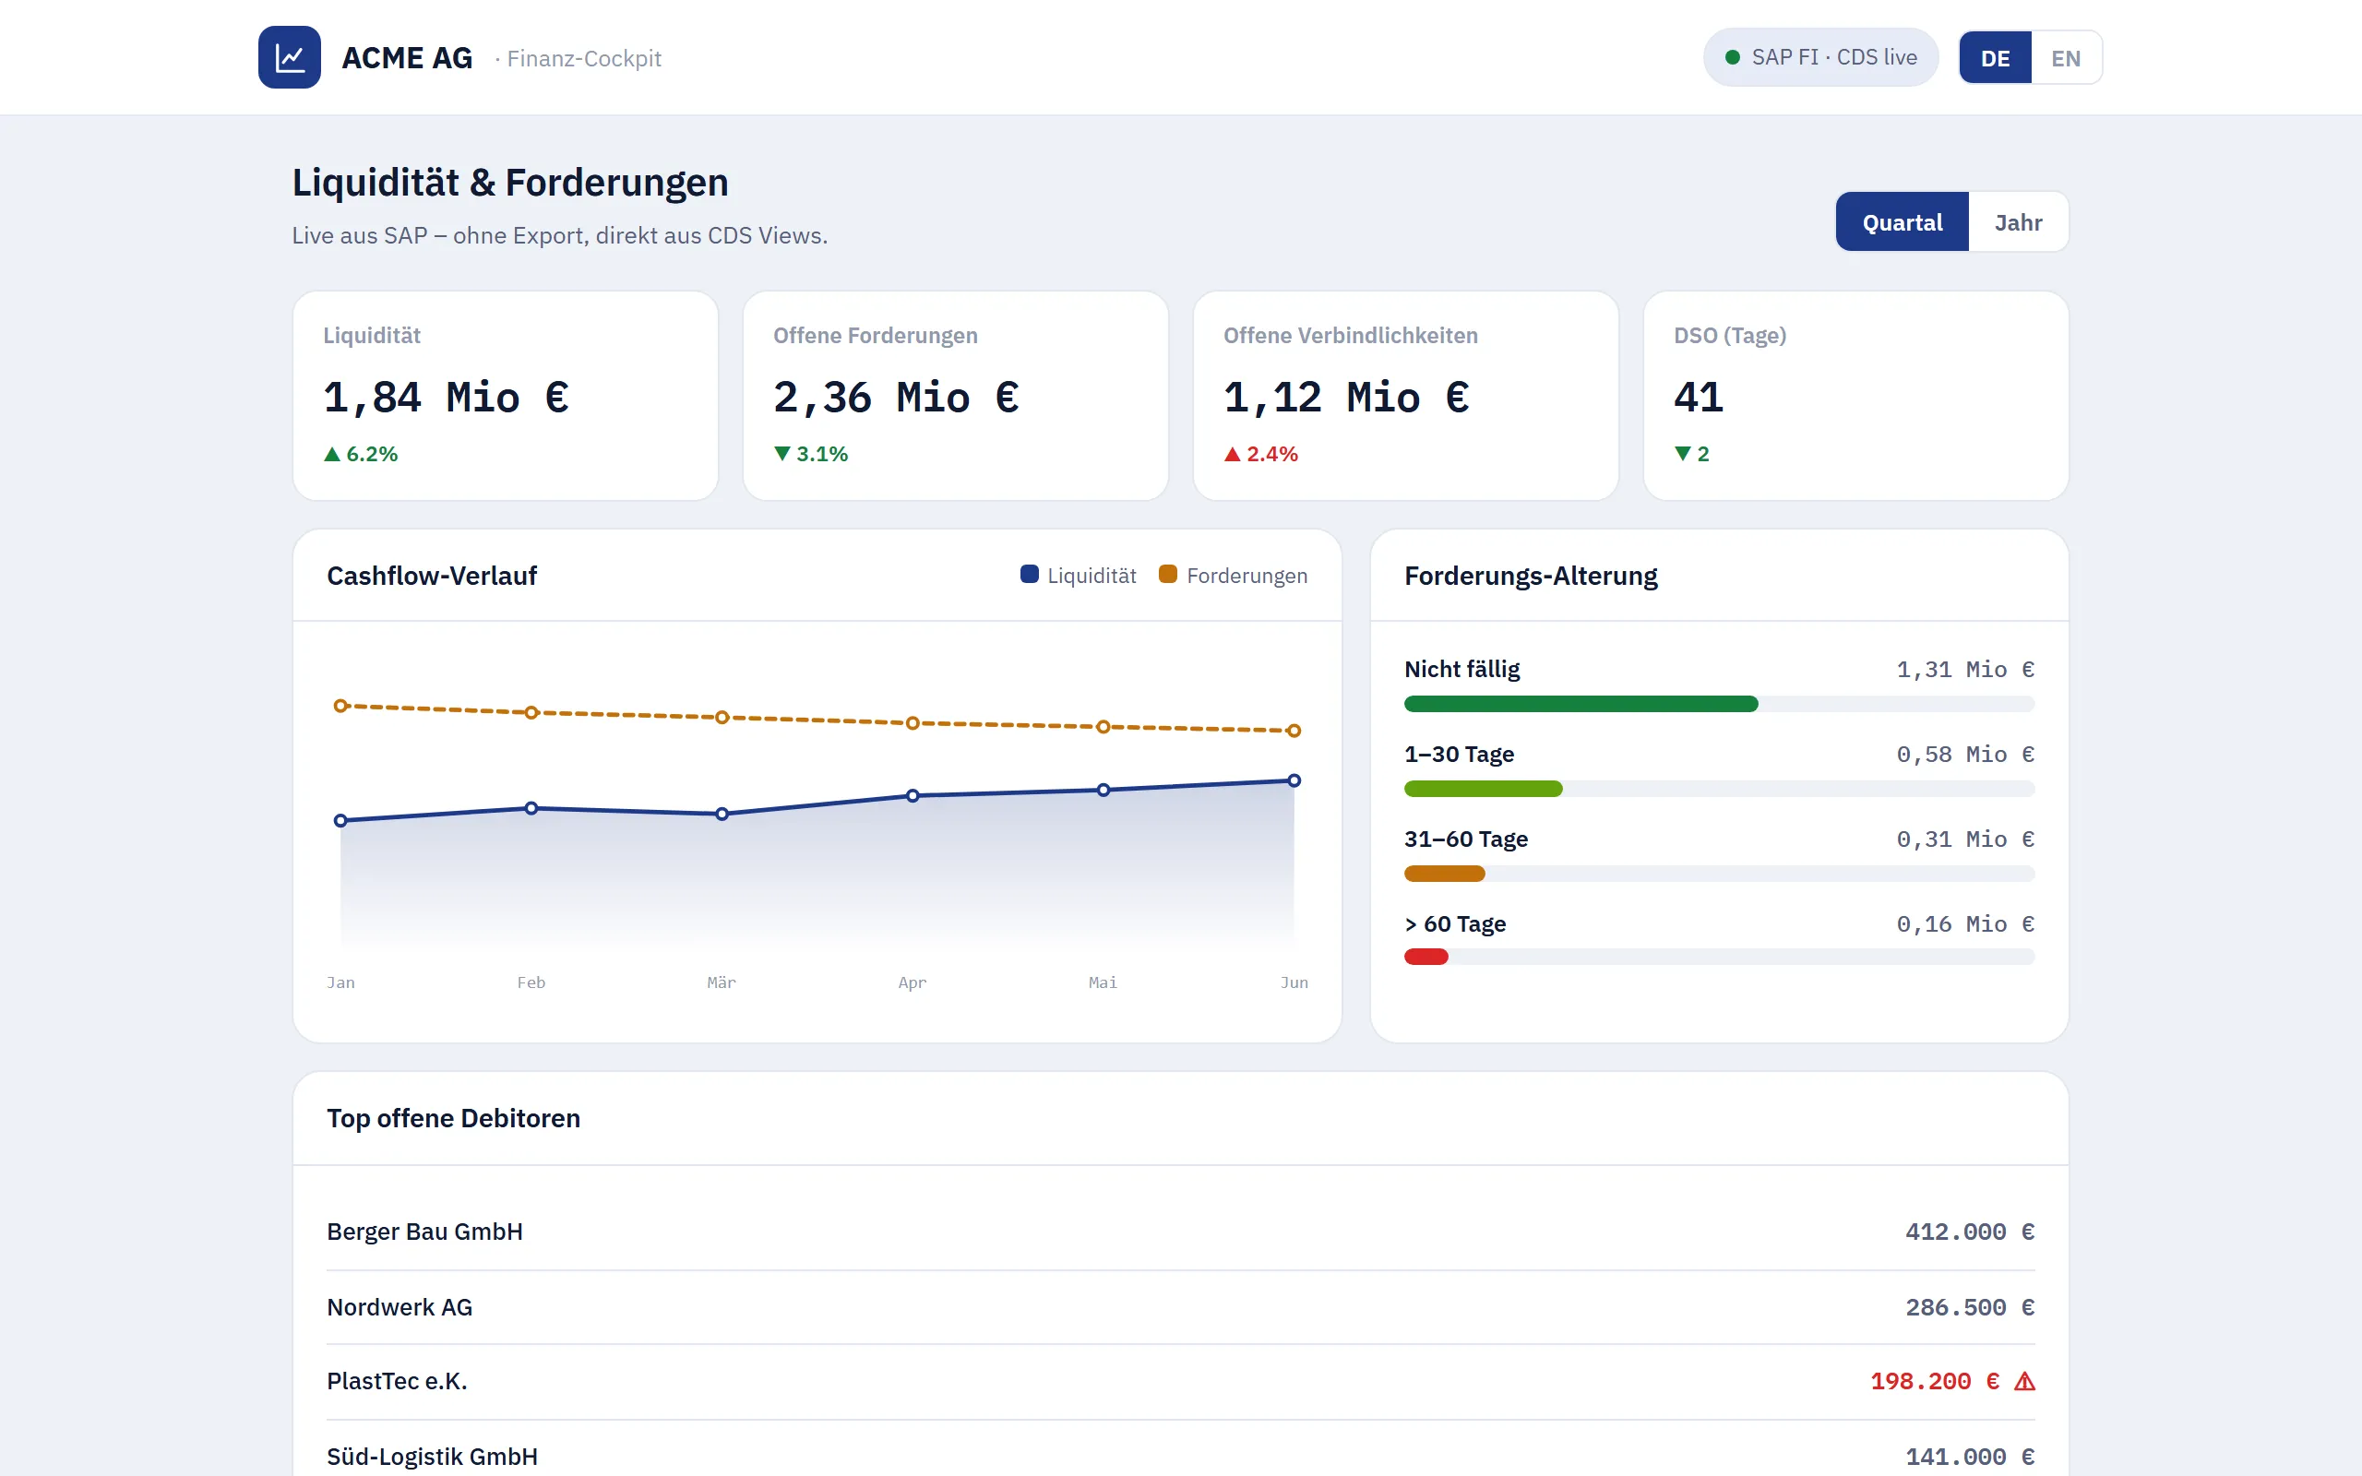Open the Offene Forderungen KPI card
The height and width of the screenshot is (1476, 2362).
pyautogui.click(x=956, y=397)
